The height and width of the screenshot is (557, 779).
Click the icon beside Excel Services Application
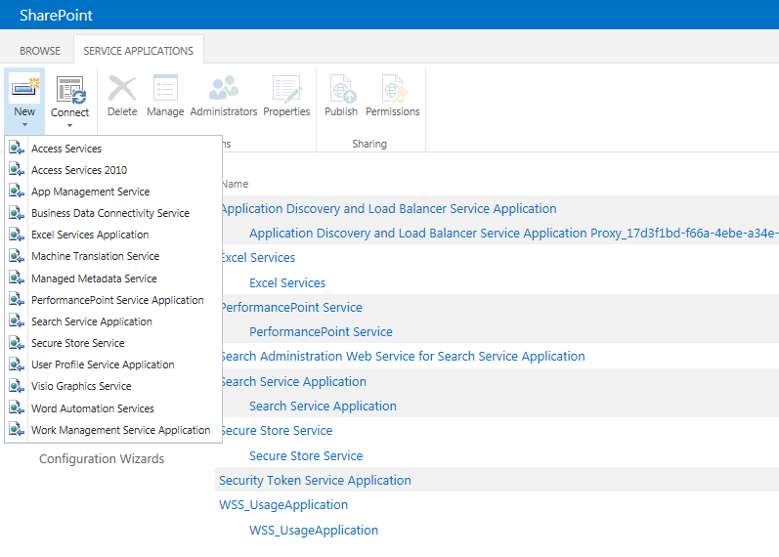[17, 234]
